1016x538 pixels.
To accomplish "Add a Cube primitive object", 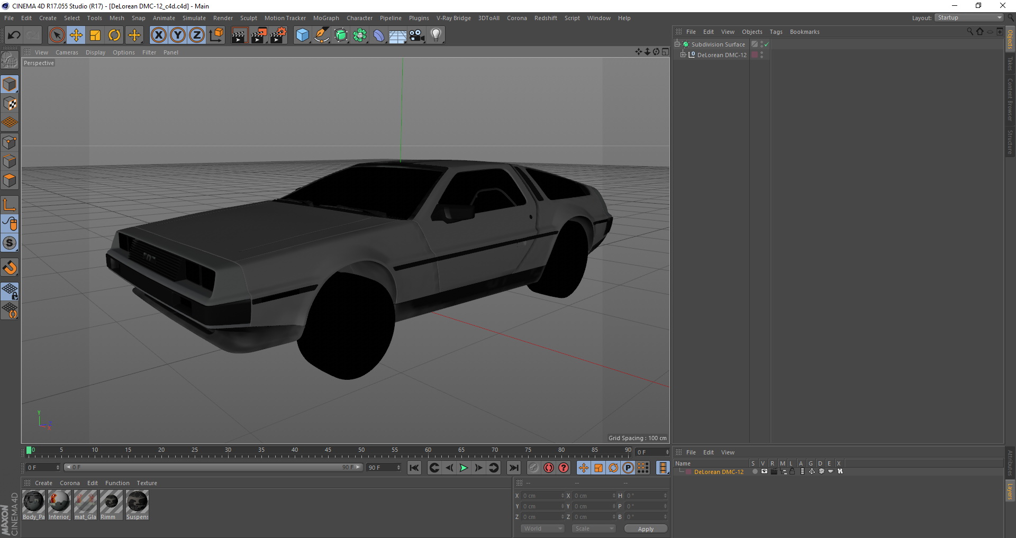I will click(x=302, y=35).
